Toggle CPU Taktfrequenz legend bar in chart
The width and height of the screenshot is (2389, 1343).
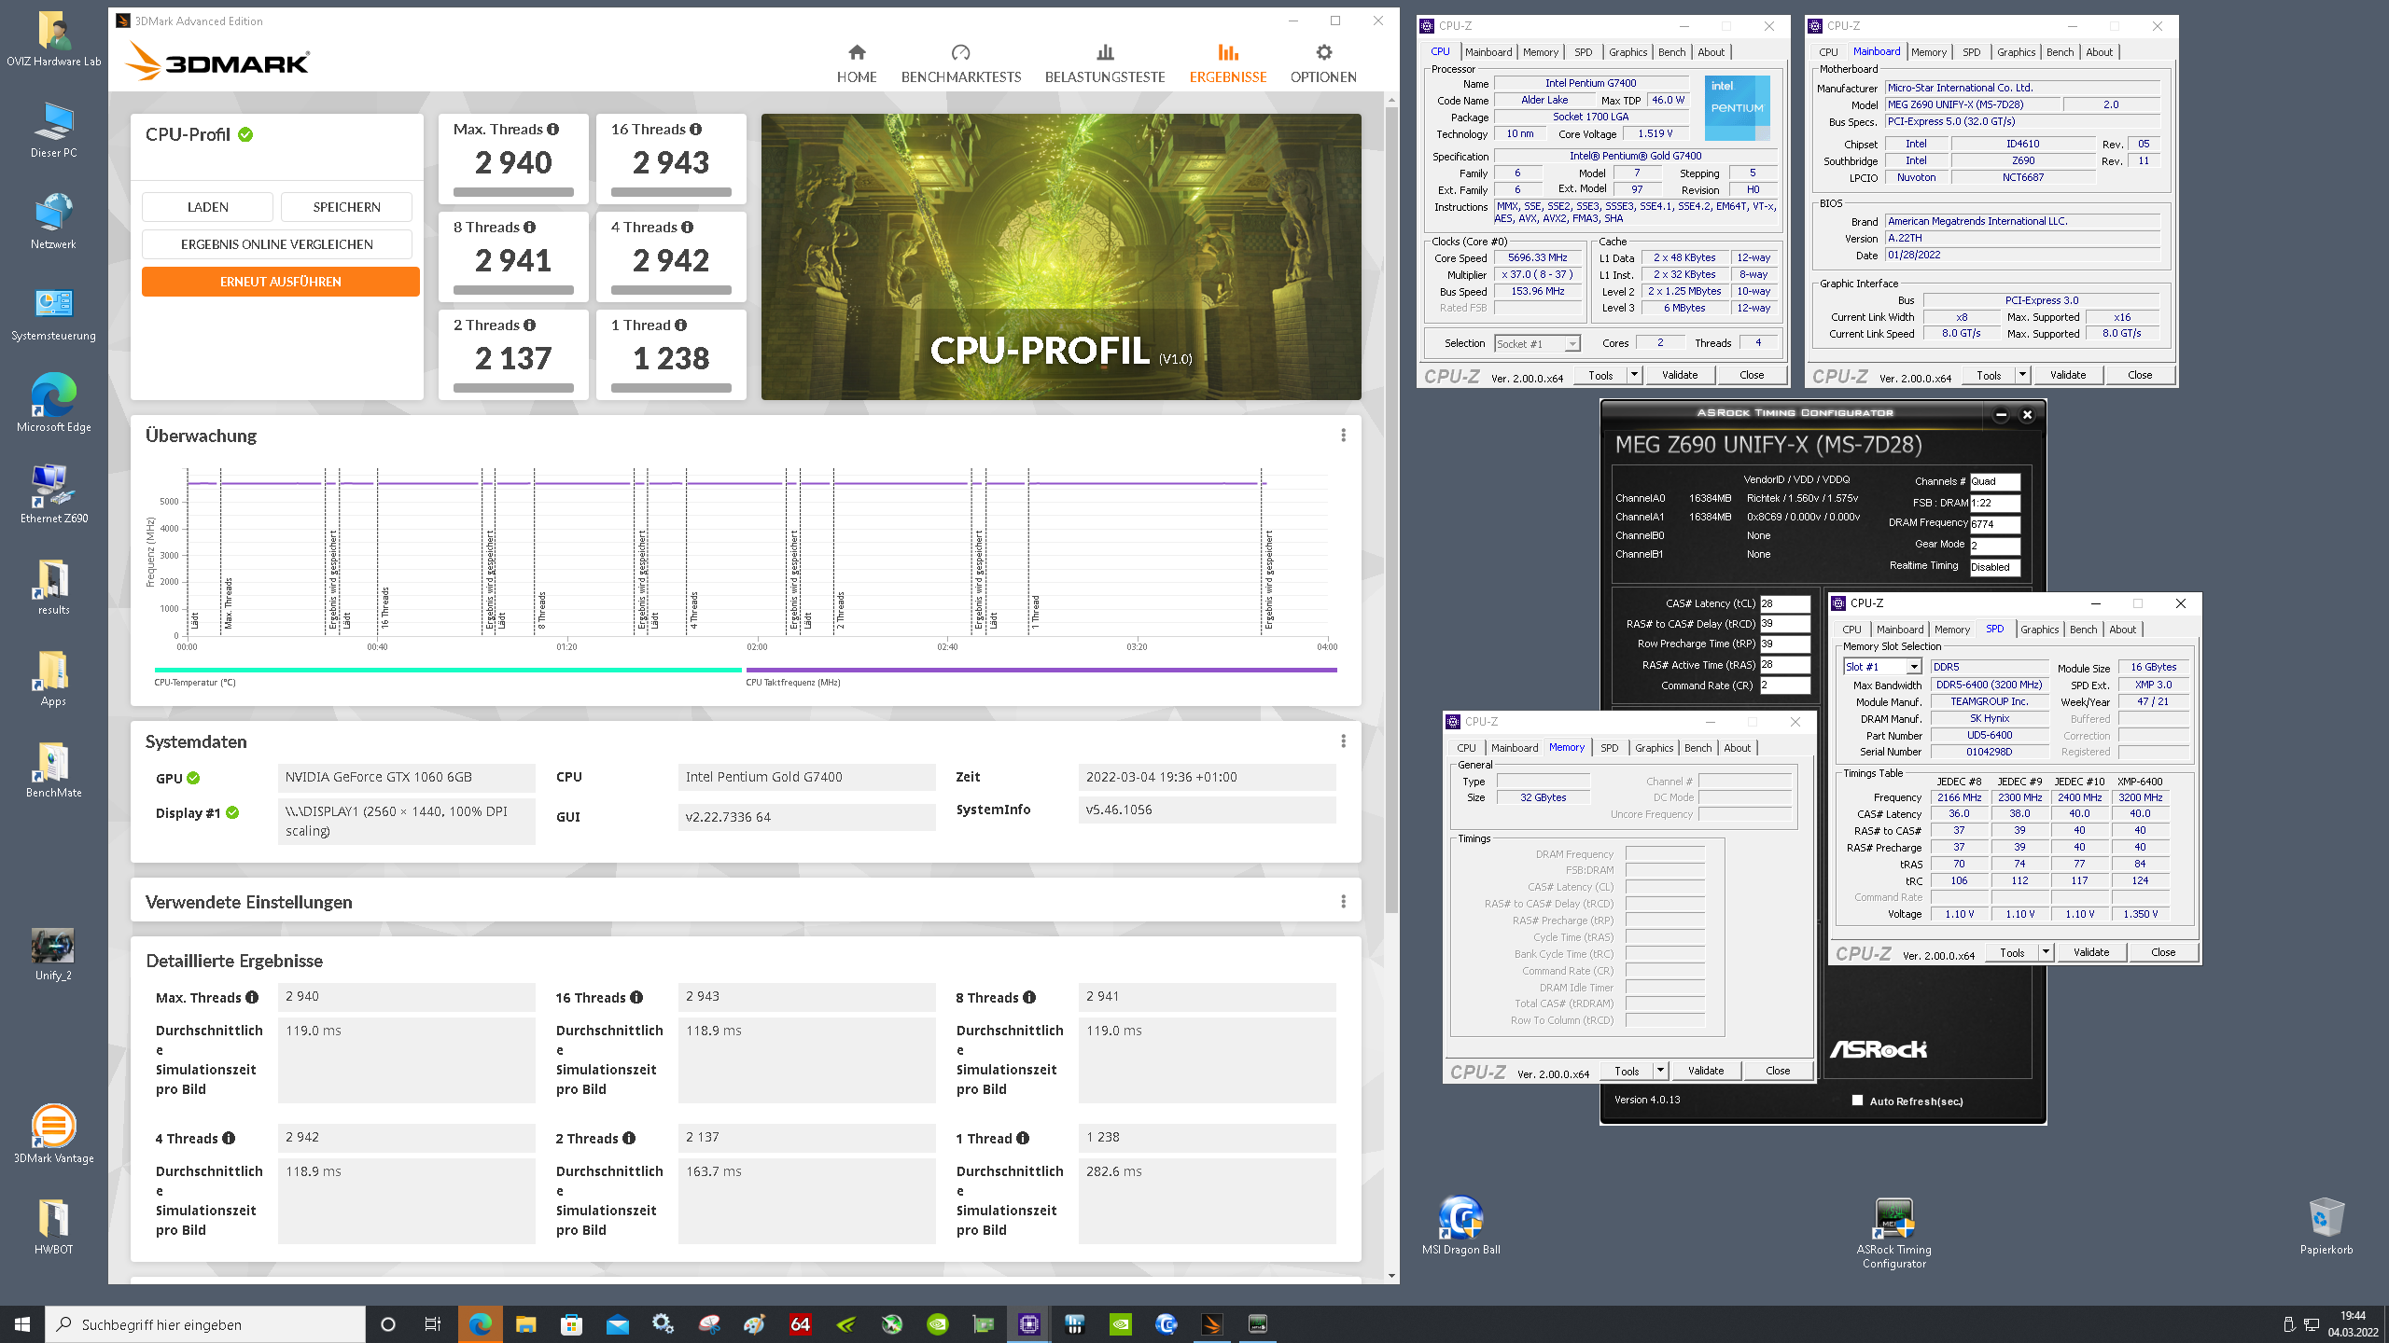click(x=1041, y=670)
